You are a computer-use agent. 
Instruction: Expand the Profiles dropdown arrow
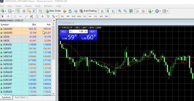(13, 11)
